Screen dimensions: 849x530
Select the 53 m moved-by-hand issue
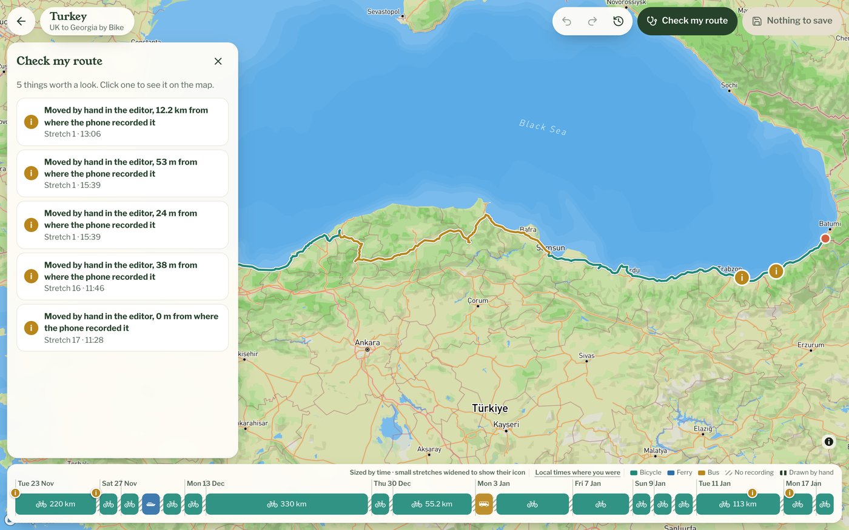(x=122, y=173)
